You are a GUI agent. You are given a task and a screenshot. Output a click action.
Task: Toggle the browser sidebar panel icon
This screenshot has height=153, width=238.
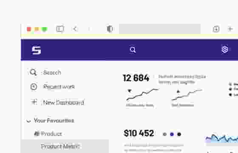tap(60, 29)
